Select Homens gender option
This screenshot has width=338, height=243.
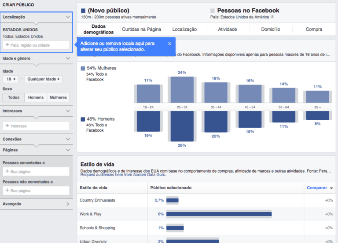pyautogui.click(x=36, y=97)
